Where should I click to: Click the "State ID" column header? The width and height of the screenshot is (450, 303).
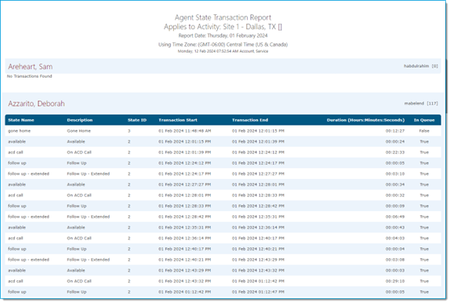pos(137,120)
